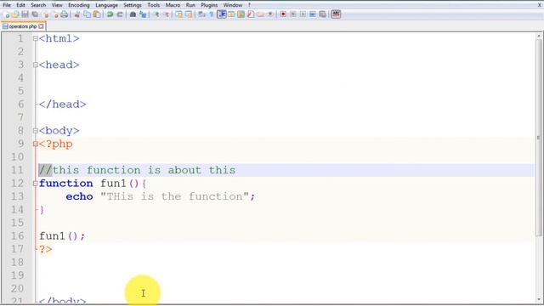Screen dimensions: 544x306
Task: Open the Run menu
Action: pyautogui.click(x=190, y=5)
